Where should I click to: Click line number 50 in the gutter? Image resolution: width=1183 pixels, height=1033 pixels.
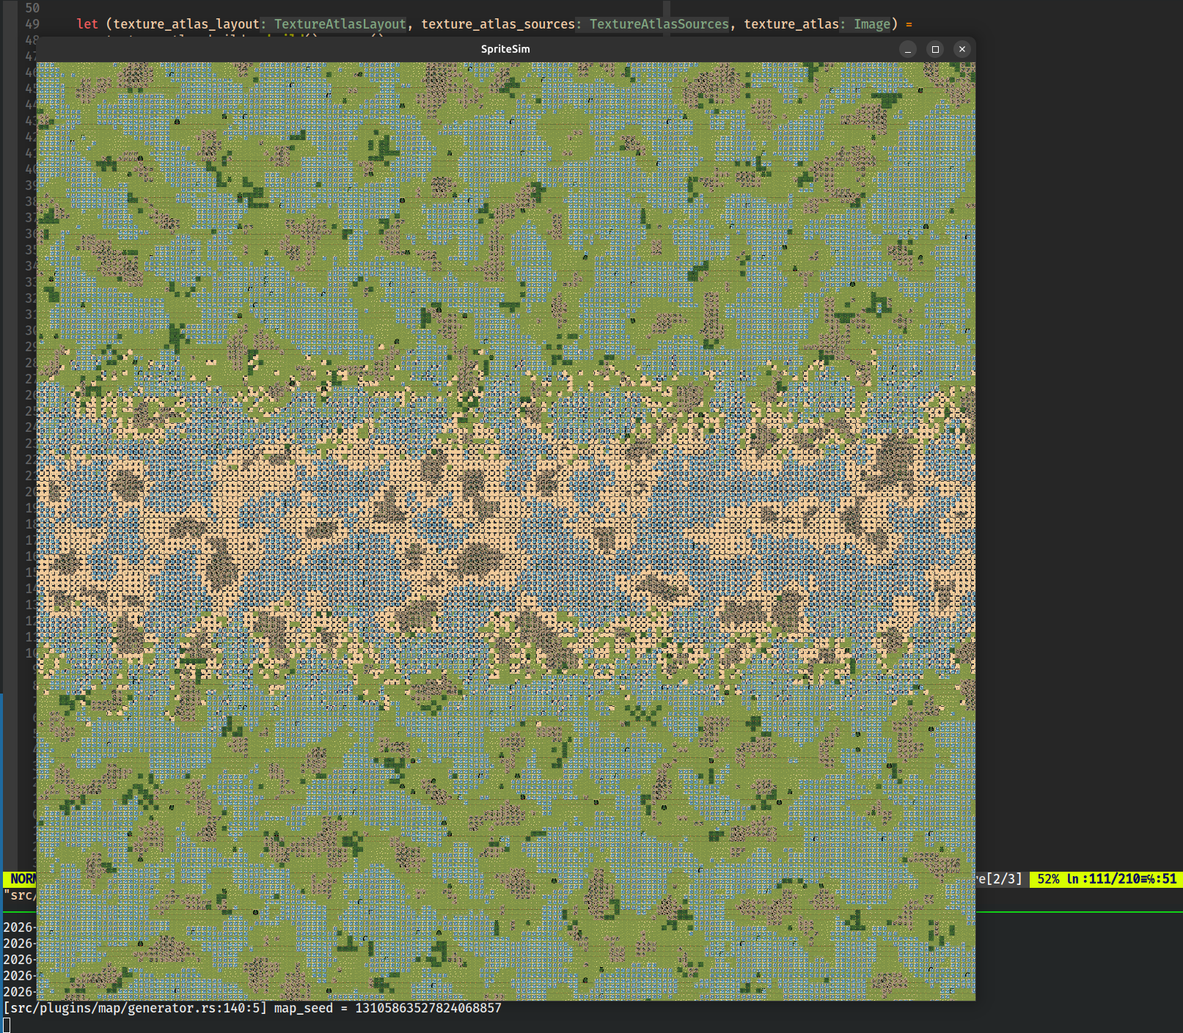point(32,8)
